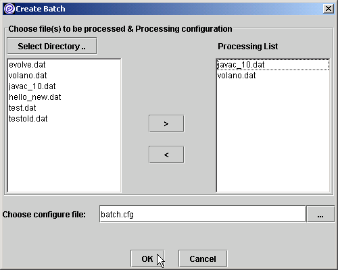Click empty area of left file list
Image resolution: width=338 pixels, height=270 pixels.
click(x=64, y=157)
